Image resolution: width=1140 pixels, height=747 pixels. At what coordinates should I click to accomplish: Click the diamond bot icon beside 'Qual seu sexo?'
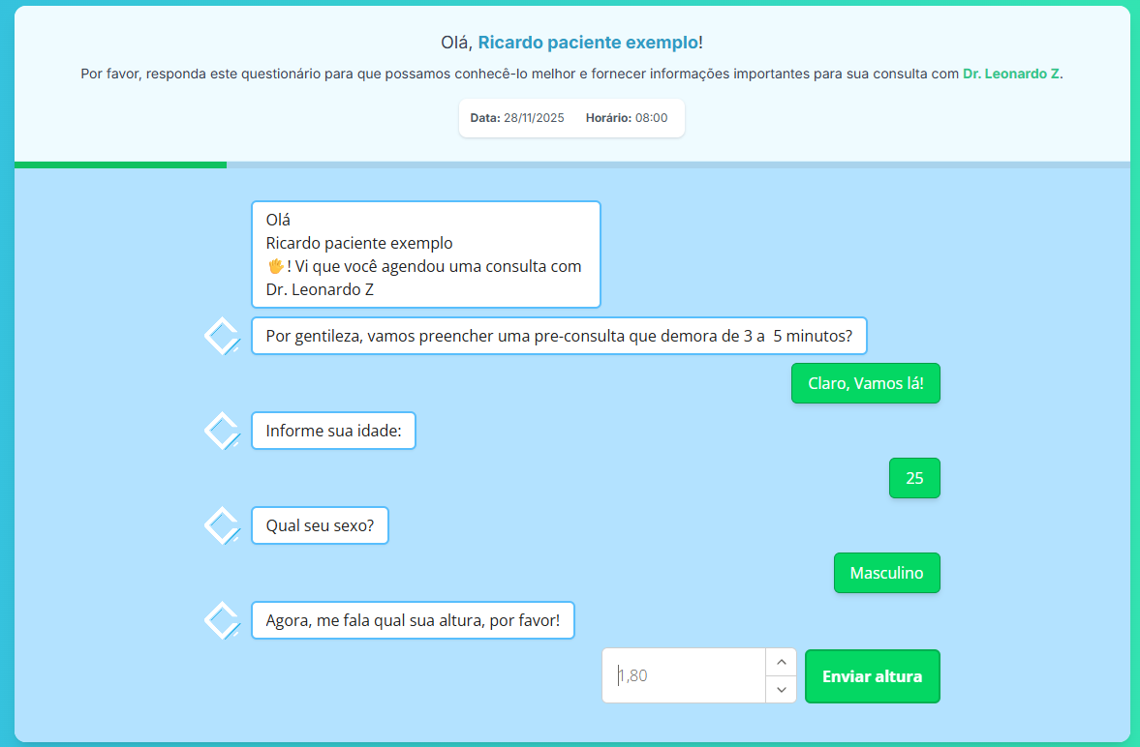(222, 525)
